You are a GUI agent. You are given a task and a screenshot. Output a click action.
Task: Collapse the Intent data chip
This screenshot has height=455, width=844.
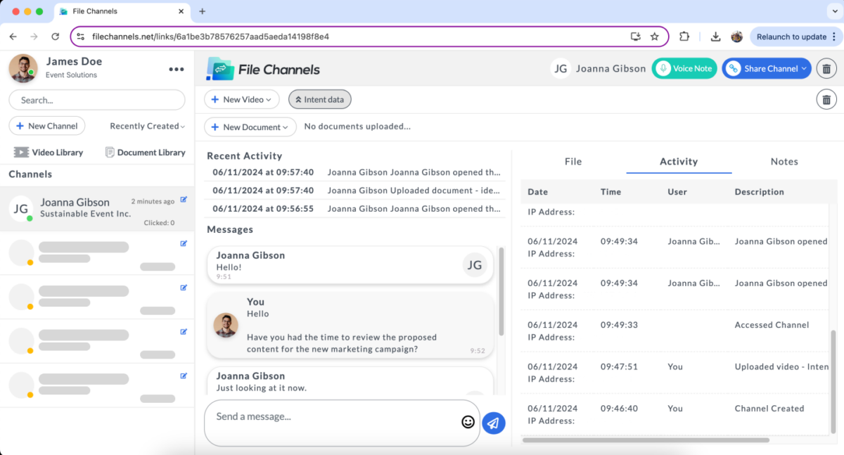[x=319, y=99]
